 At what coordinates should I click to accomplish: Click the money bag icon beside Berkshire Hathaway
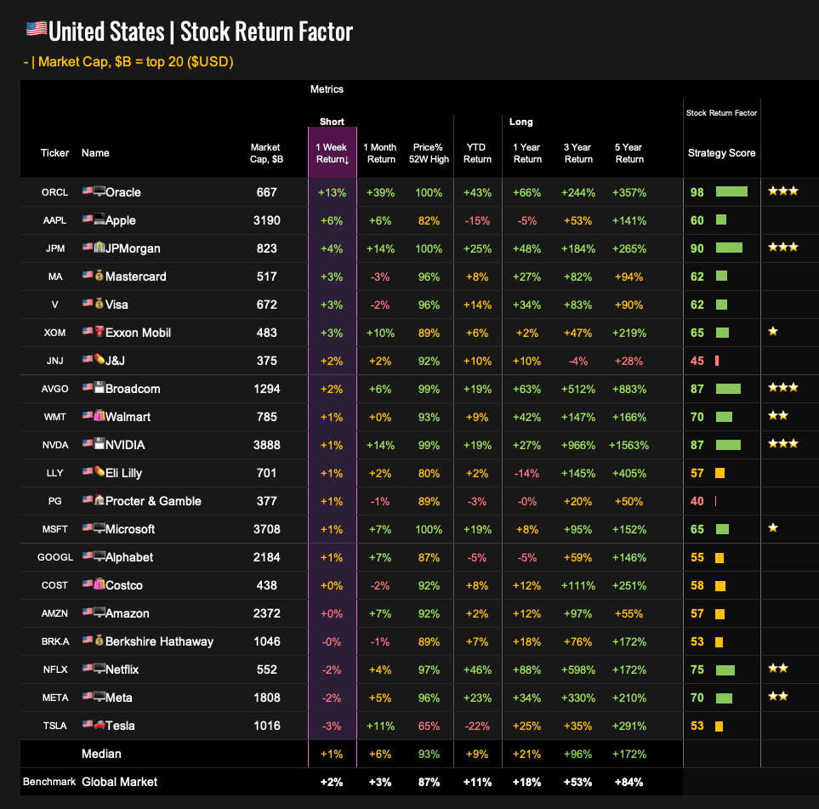pyautogui.click(x=100, y=640)
